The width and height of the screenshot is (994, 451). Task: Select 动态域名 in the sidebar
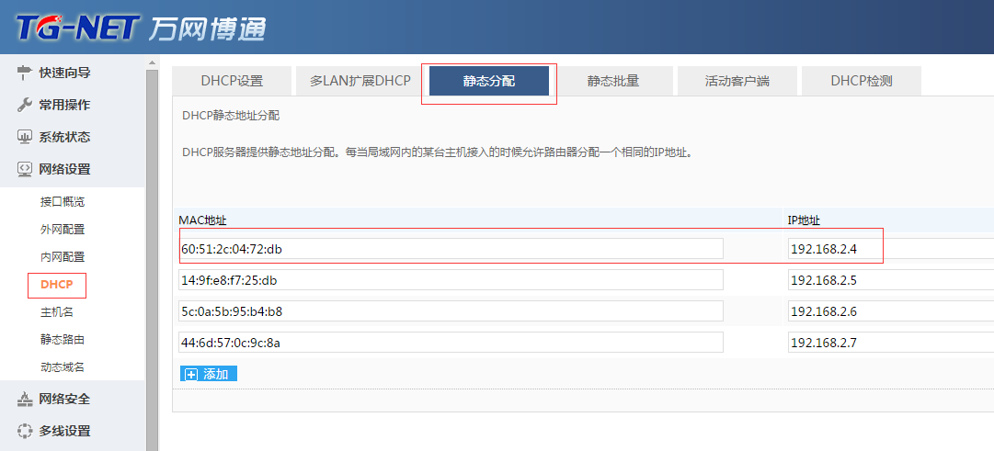63,366
